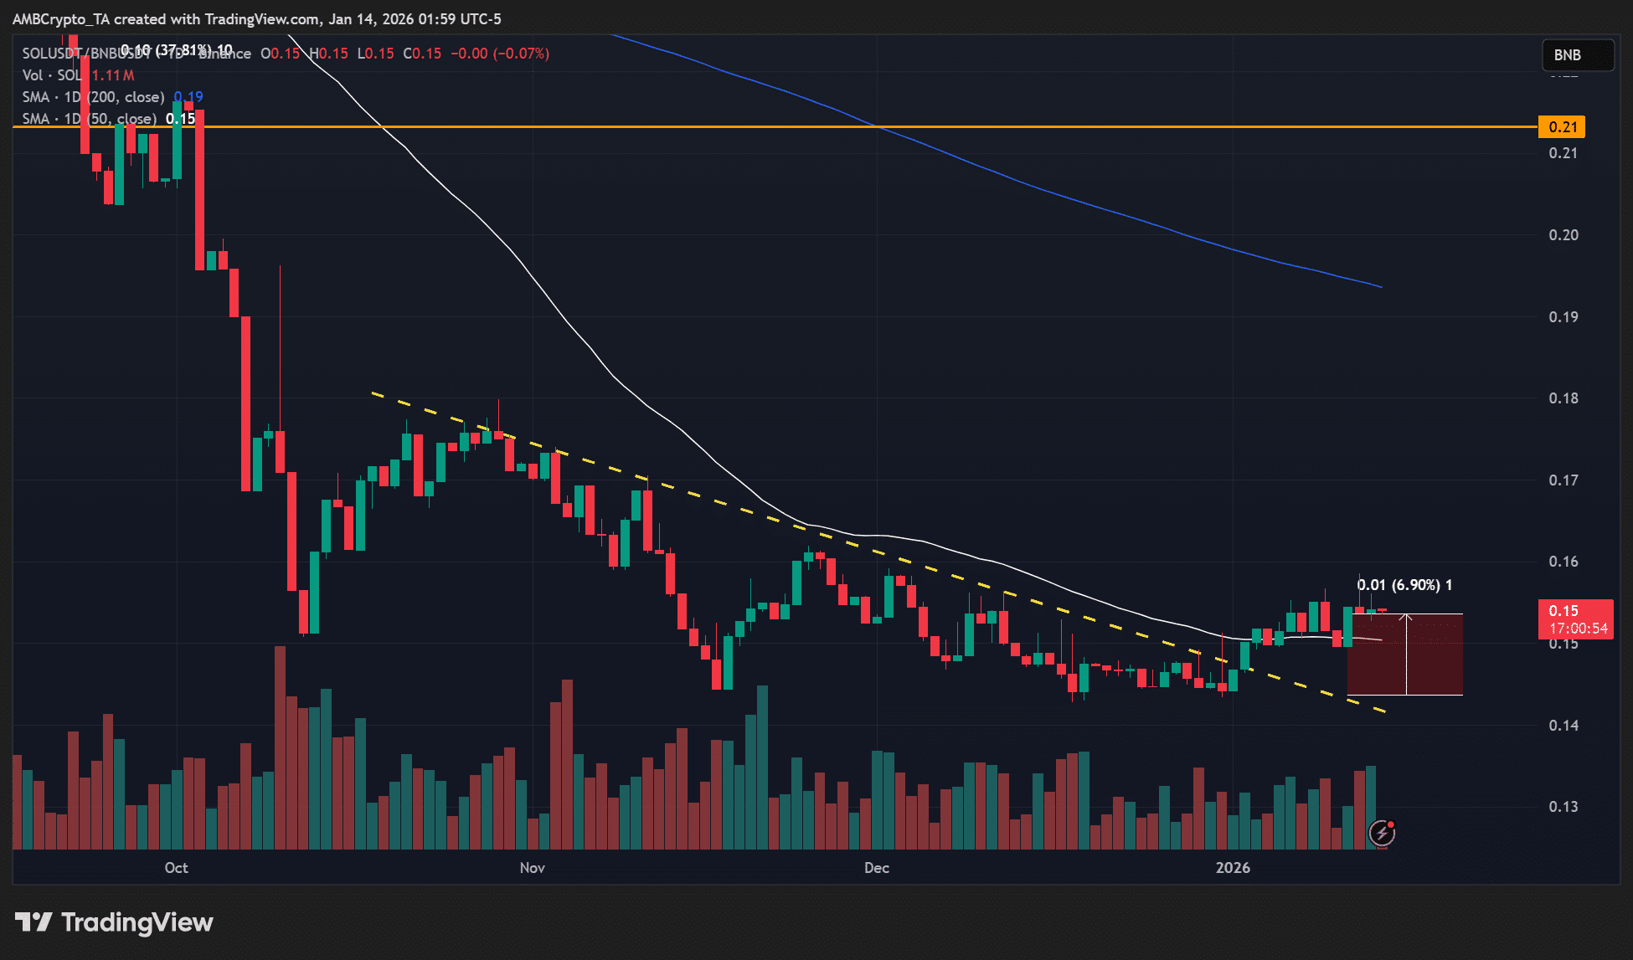
Task: Click the BNB currency label button
Action: [1577, 55]
